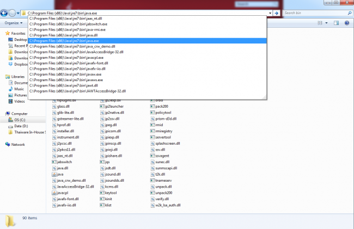Select java.dll path suggestion
Screen dimensions: 354x229
(x=147, y=35)
